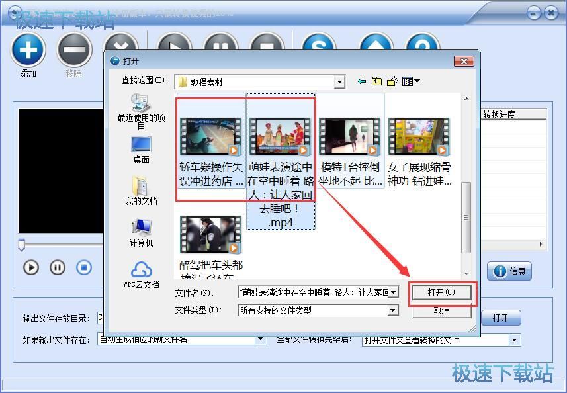This screenshot has height=393, width=567.
Task: Open WPS cloud documents (WPS云文档)
Action: pos(142,275)
